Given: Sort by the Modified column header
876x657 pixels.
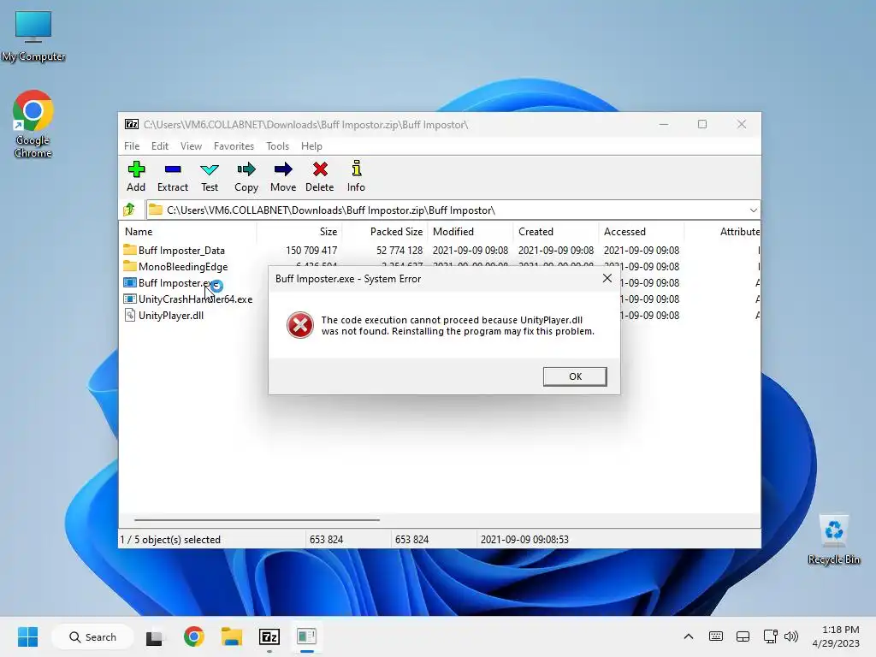Looking at the screenshot, I should click(x=471, y=231).
